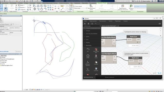Click Zoom in plus in Dynamo canvas

[160, 31]
